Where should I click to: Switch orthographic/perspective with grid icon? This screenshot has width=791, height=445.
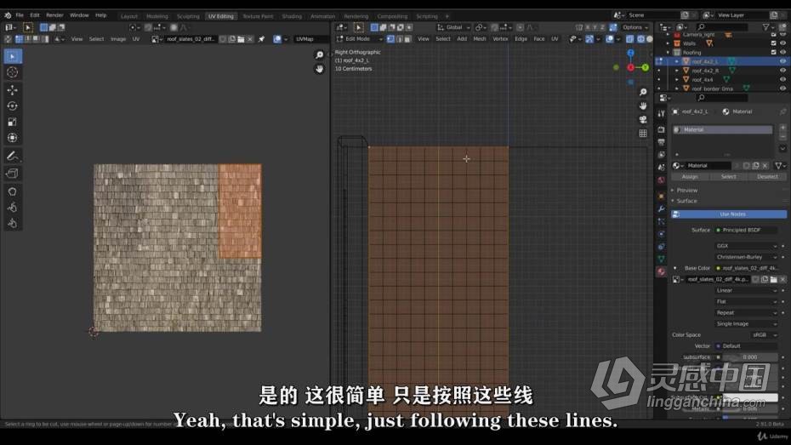pos(643,134)
